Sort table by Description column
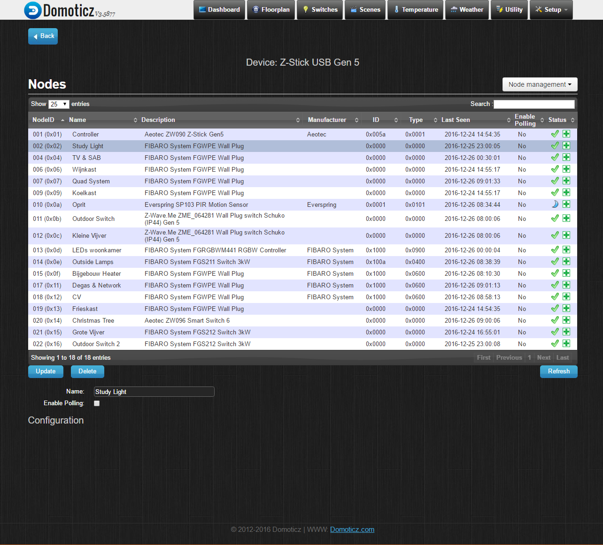The width and height of the screenshot is (603, 545). pyautogui.click(x=220, y=120)
